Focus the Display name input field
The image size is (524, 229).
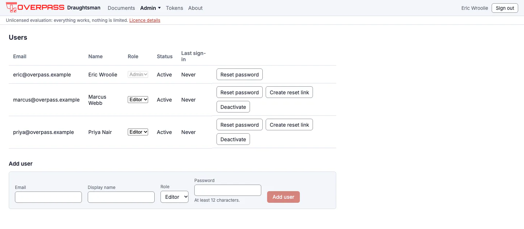121,197
